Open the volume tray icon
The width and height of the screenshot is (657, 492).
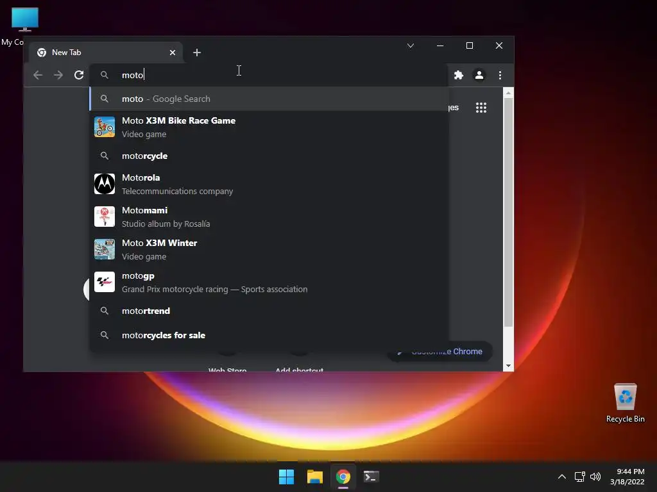595,477
